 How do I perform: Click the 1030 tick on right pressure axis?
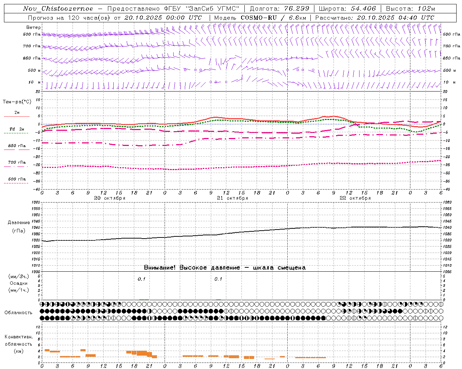point(447,240)
